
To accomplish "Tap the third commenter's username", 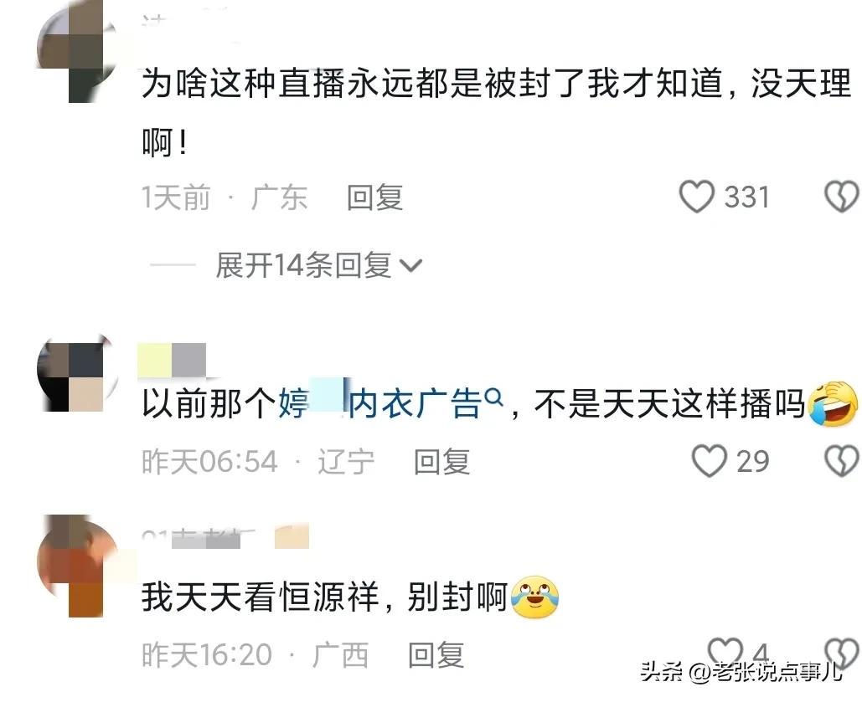I will coord(225,536).
